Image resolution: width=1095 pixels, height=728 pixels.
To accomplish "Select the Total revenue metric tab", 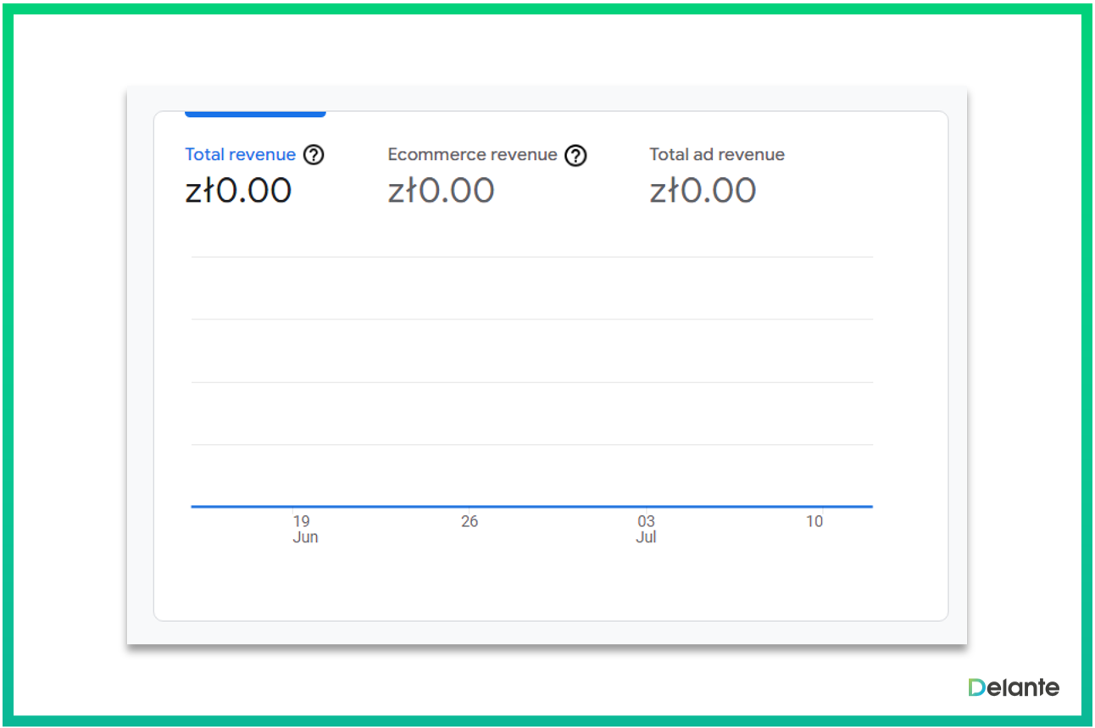I will click(240, 155).
